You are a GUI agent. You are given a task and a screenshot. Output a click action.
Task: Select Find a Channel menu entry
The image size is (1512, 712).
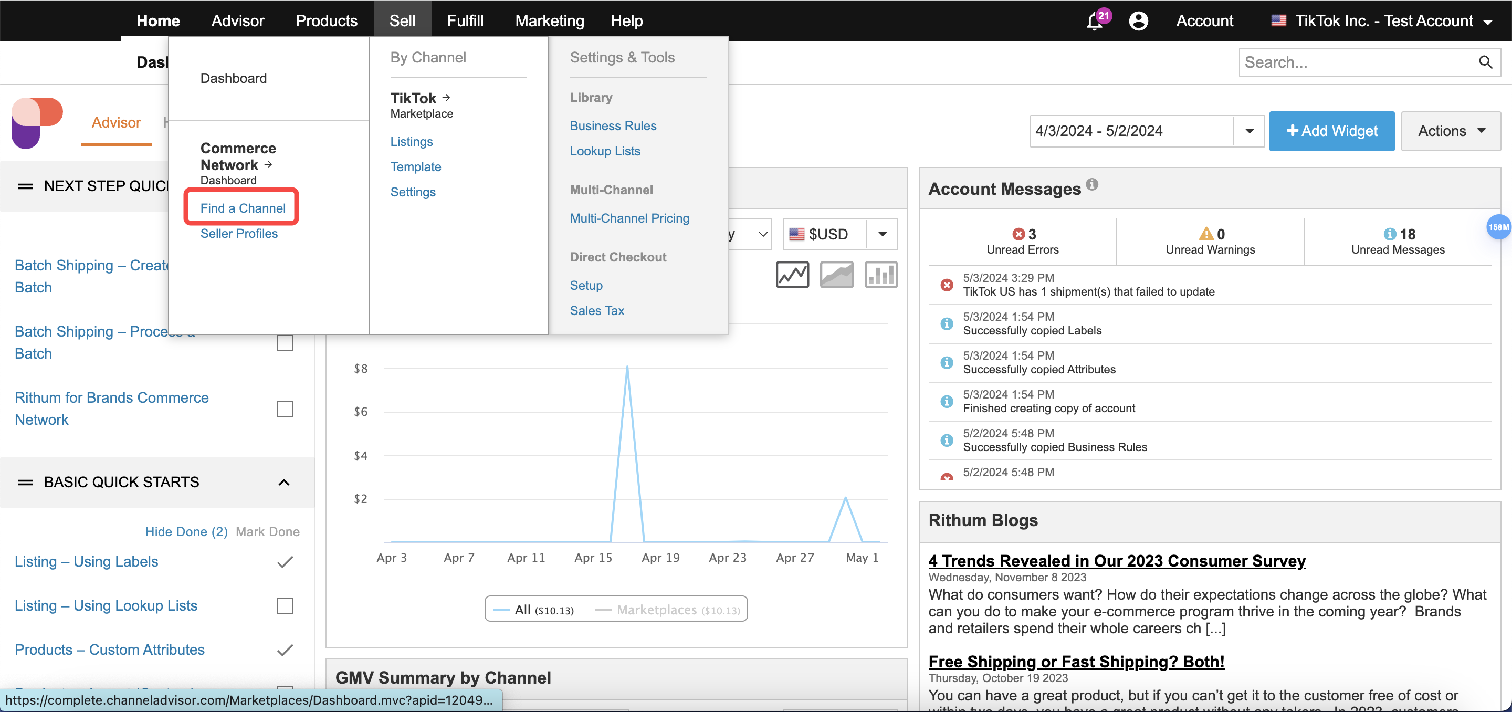[x=243, y=208]
